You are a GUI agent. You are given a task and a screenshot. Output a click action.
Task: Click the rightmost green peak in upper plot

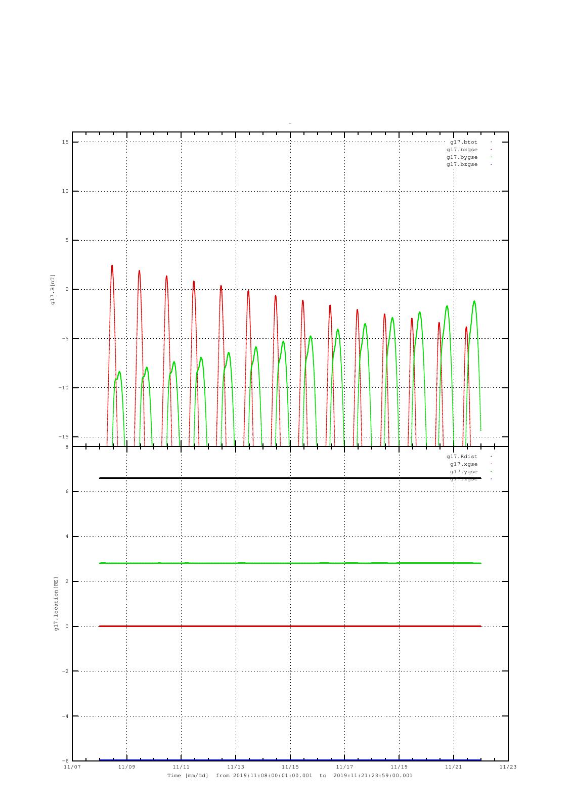(x=474, y=302)
